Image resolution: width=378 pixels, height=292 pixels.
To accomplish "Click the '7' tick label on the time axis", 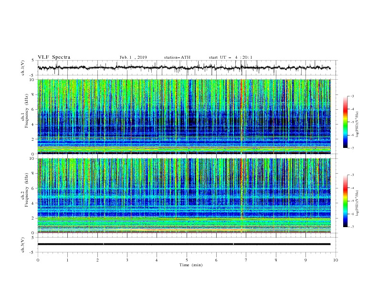I will click(x=246, y=260).
